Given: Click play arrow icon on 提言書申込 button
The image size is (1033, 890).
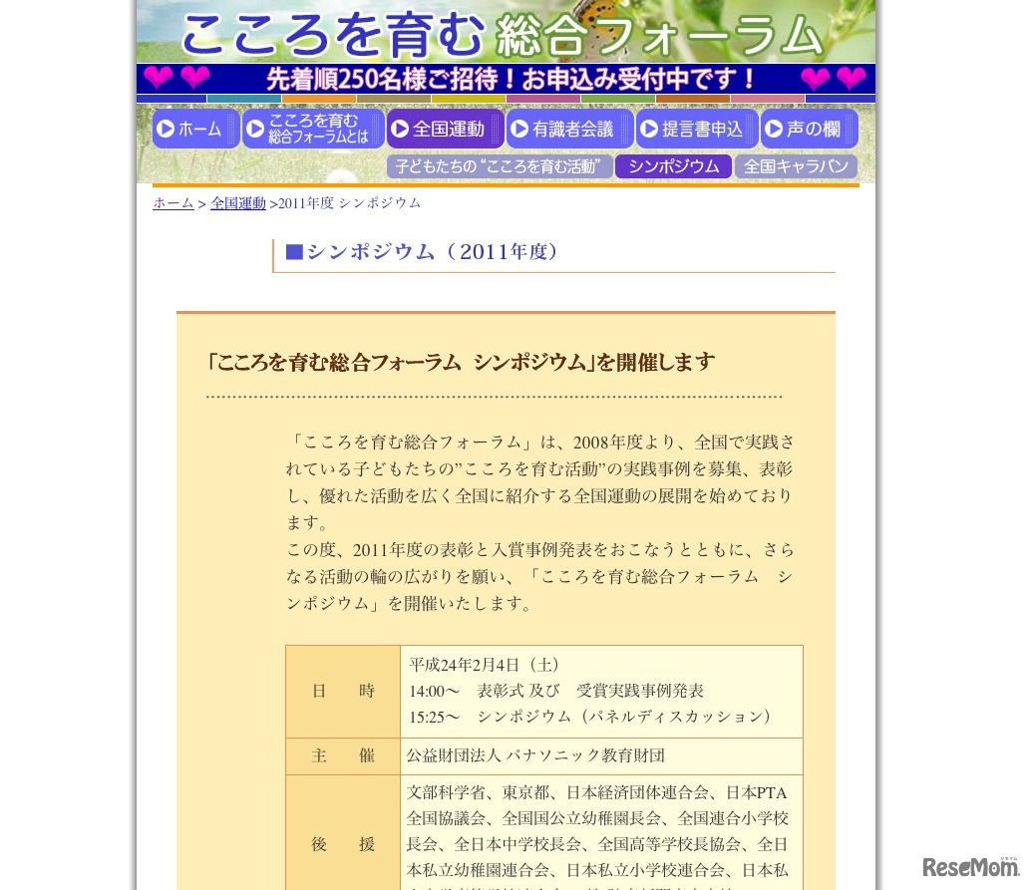Looking at the screenshot, I should (x=649, y=129).
